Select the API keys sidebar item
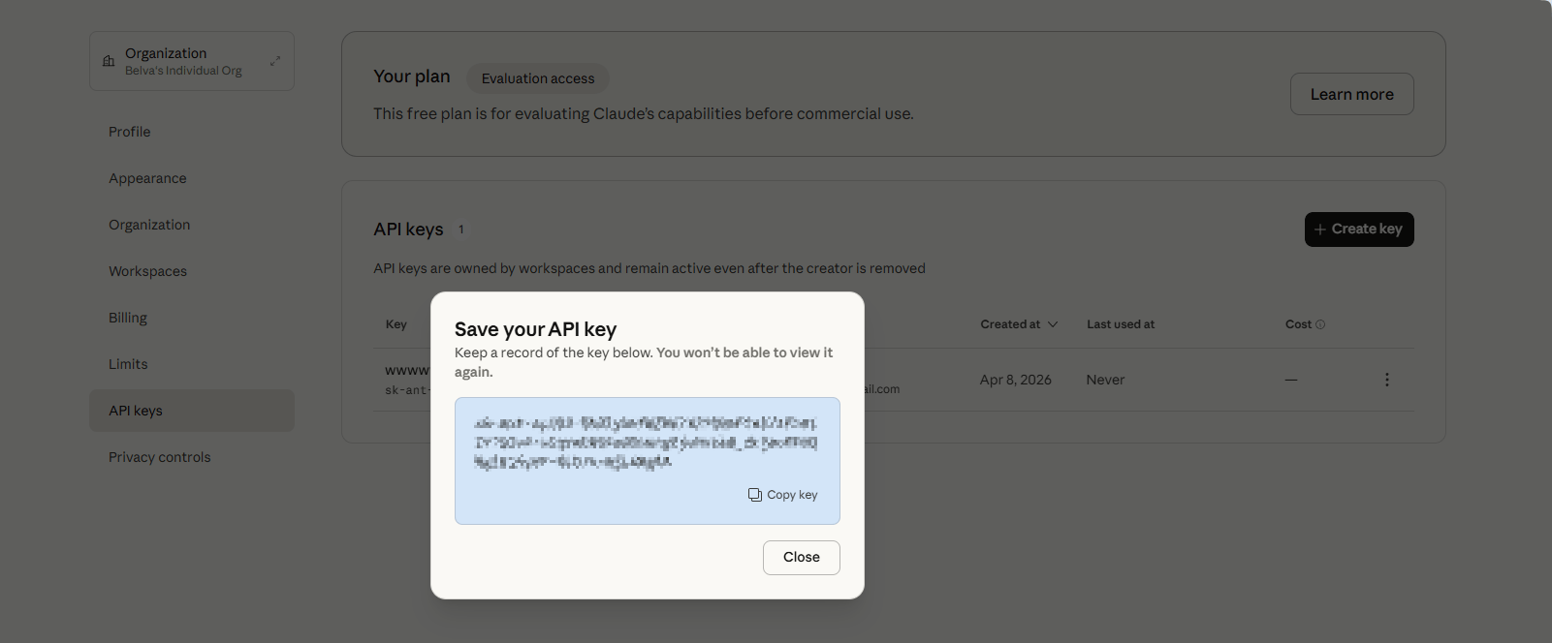This screenshot has height=643, width=1552. point(136,411)
